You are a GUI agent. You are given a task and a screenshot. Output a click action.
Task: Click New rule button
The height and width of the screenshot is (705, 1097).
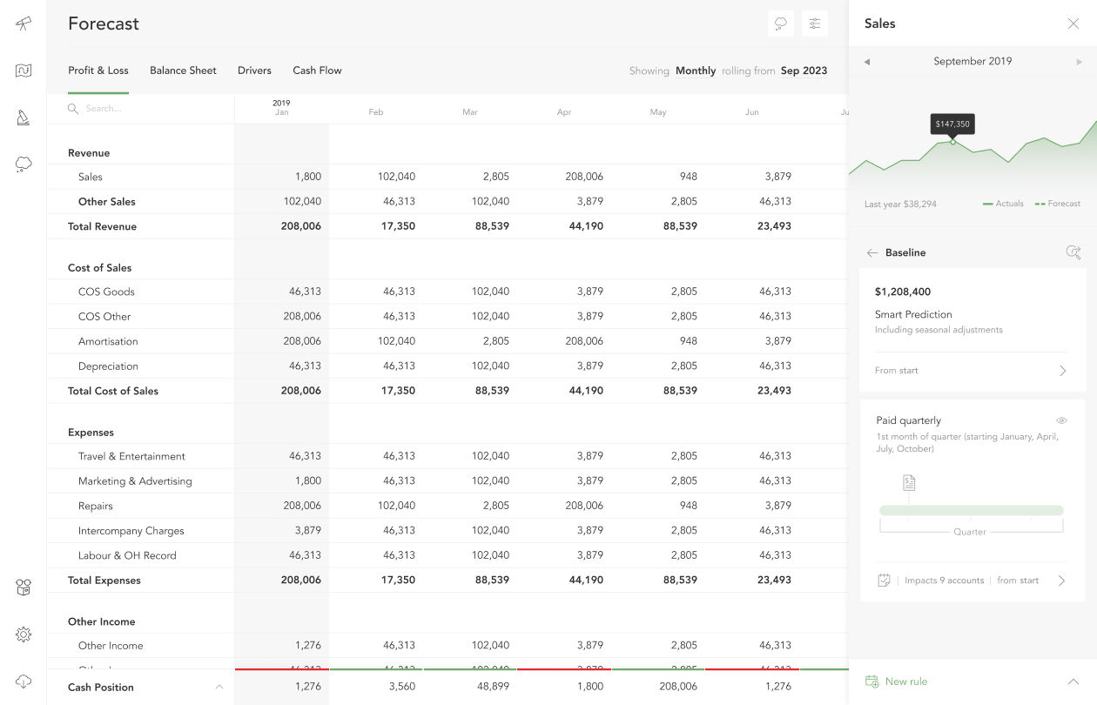point(905,681)
